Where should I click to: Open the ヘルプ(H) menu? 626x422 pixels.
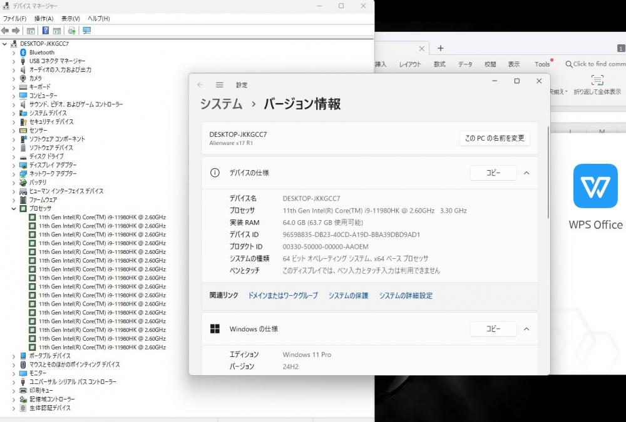click(99, 19)
